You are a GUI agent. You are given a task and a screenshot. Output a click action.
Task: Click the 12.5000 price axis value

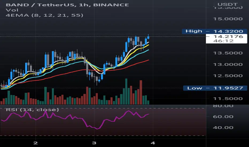(x=228, y=76)
